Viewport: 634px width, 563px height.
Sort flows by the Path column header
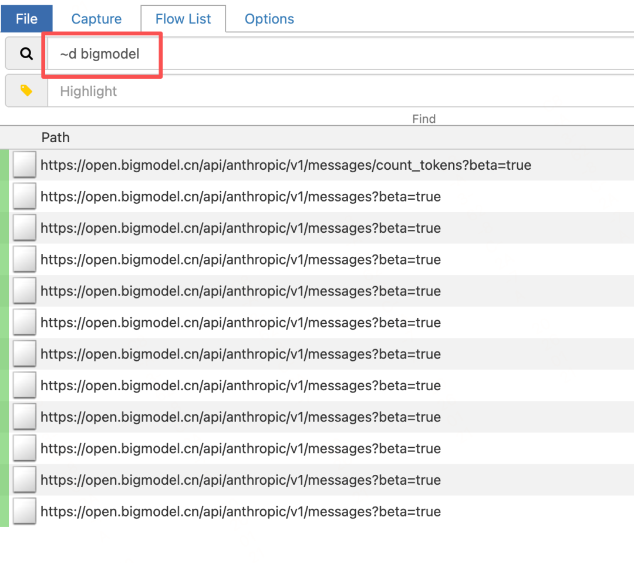coord(56,138)
